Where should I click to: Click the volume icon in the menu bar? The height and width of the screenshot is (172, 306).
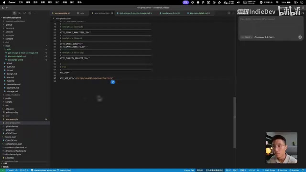pos(238,2)
